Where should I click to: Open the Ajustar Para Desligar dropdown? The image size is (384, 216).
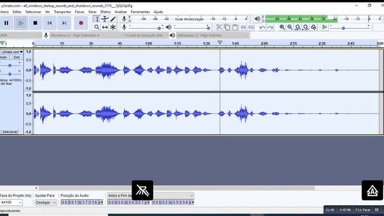[46, 203]
